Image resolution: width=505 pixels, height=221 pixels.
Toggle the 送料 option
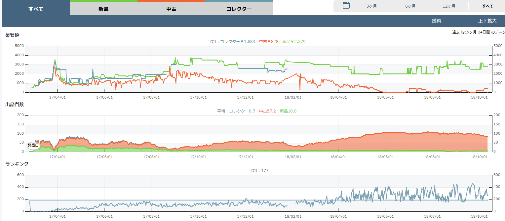pos(436,21)
